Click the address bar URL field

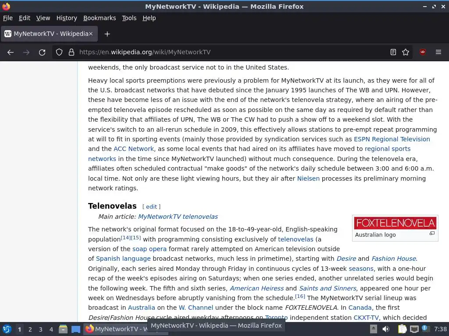[x=232, y=52]
